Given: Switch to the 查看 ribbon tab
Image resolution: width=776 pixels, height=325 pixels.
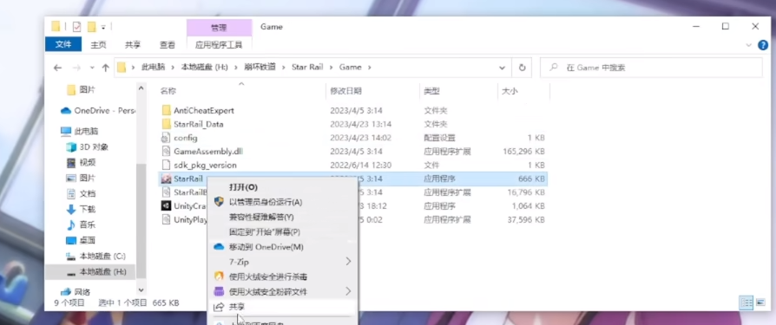Looking at the screenshot, I should [x=168, y=45].
